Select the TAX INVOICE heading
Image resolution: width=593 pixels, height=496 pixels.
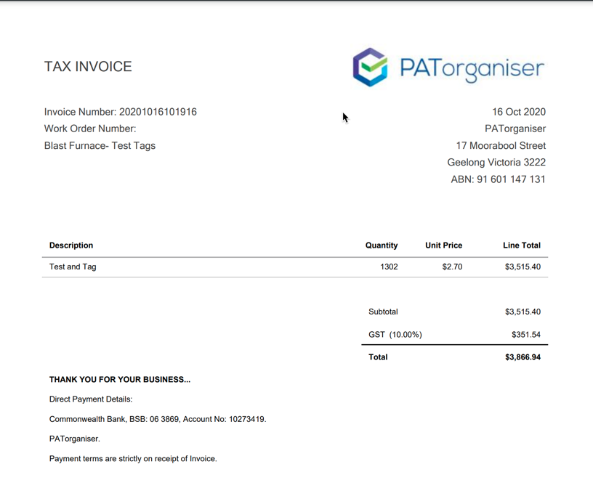click(x=88, y=67)
